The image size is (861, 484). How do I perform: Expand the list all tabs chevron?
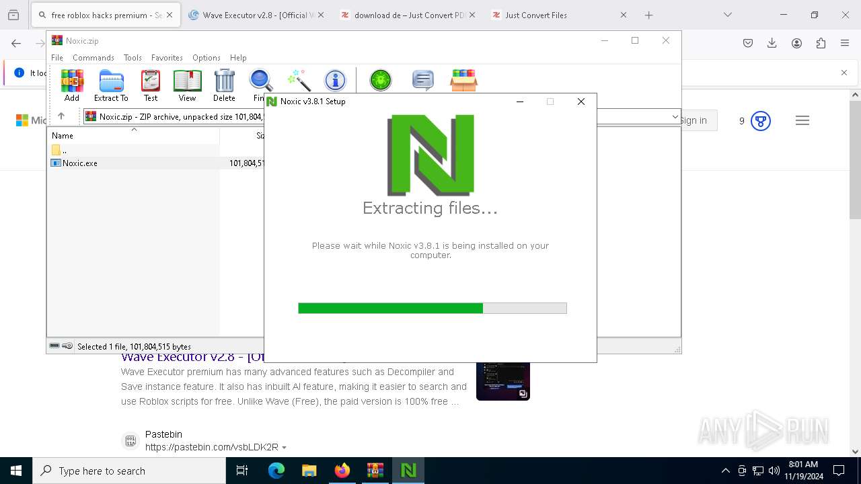pos(727,15)
